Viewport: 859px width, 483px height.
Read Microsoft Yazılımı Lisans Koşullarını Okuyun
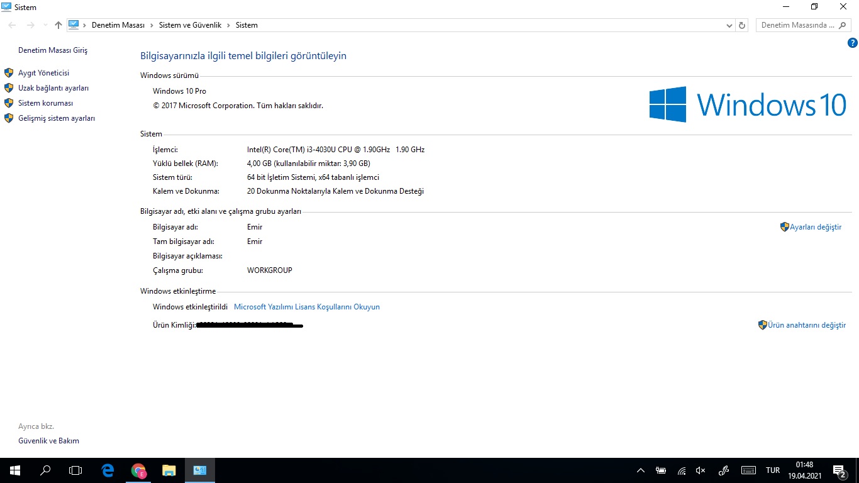[x=307, y=307]
